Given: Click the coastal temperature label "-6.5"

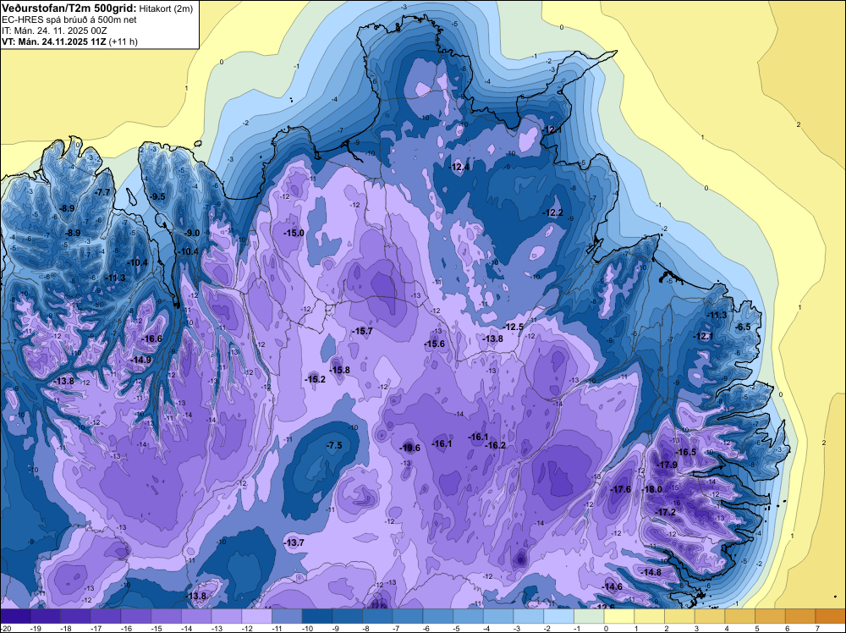Looking at the screenshot, I should (743, 327).
